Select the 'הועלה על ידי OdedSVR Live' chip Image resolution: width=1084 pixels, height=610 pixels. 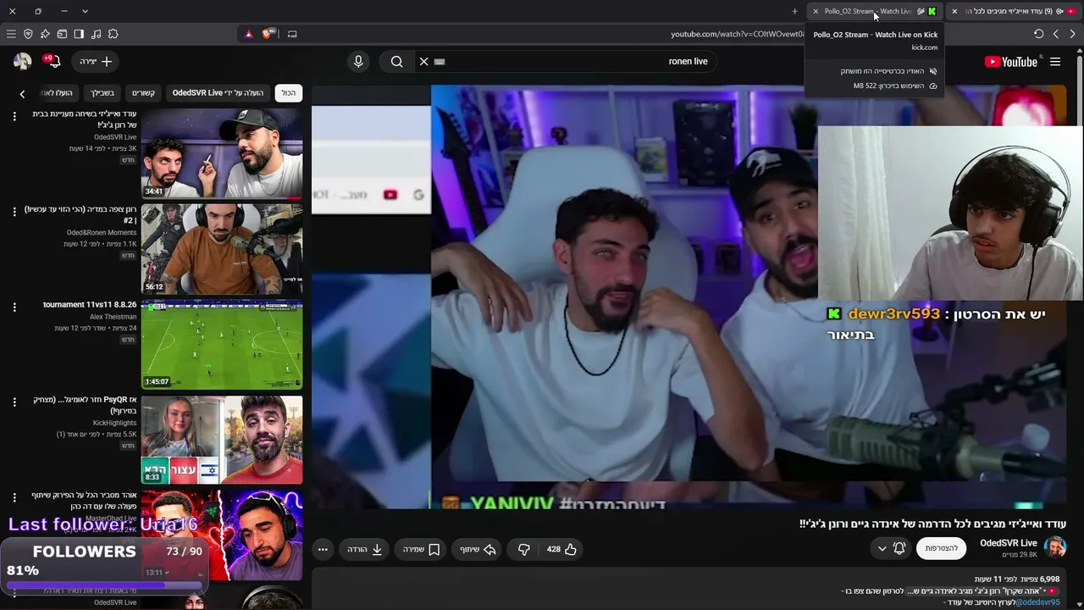(x=218, y=92)
